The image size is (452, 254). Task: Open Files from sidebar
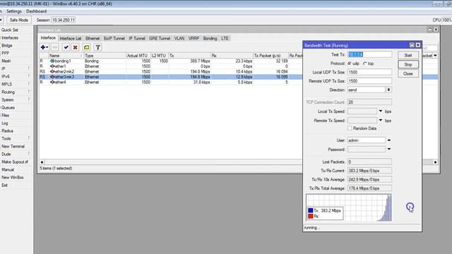pos(6,115)
